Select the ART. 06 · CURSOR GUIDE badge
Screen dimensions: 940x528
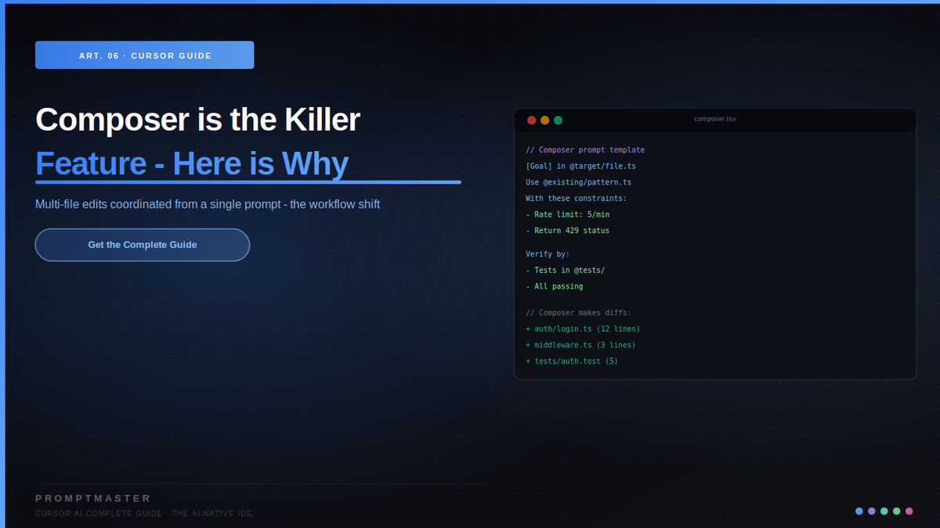pyautogui.click(x=145, y=56)
